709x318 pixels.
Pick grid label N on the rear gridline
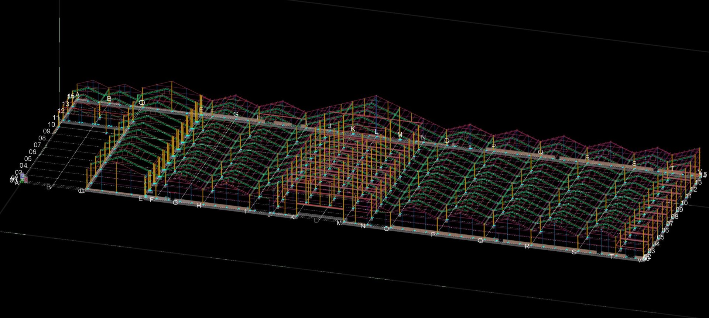pos(423,138)
